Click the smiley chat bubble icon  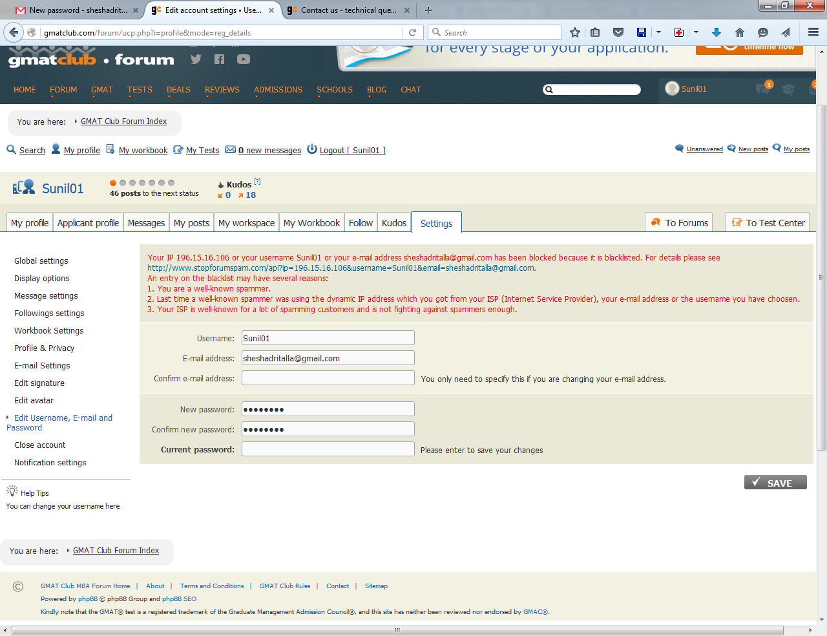point(763,32)
